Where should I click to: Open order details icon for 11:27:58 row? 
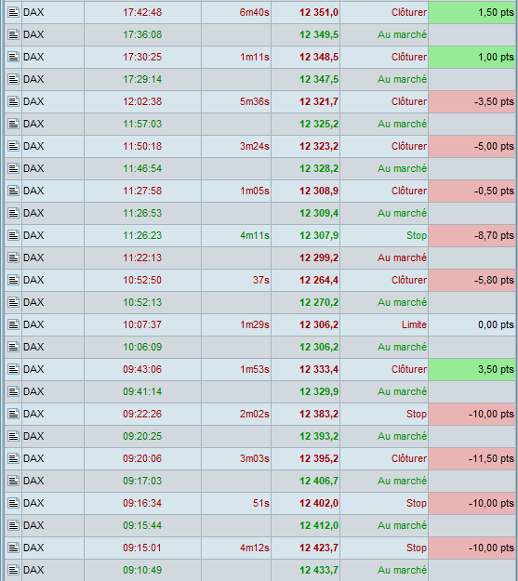[x=13, y=191]
